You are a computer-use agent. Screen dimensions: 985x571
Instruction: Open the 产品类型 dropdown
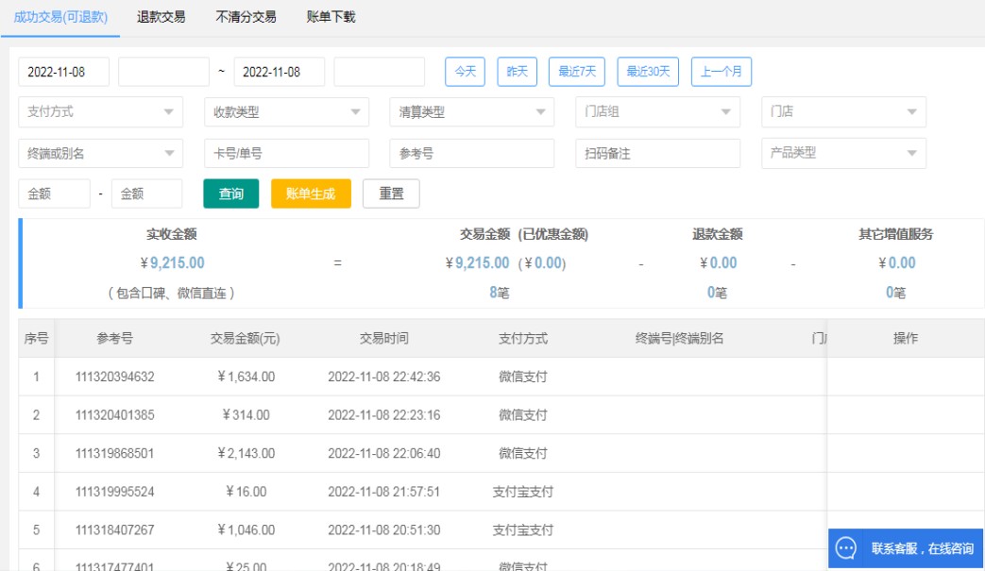843,153
